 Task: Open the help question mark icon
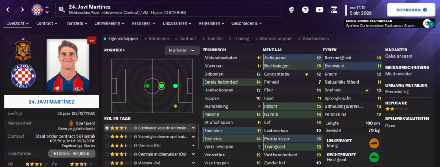tap(305, 10)
